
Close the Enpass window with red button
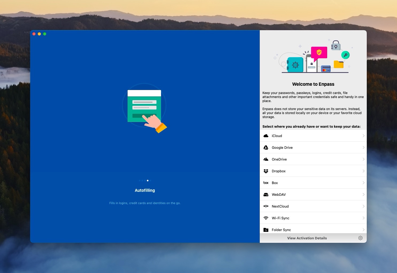pos(34,34)
